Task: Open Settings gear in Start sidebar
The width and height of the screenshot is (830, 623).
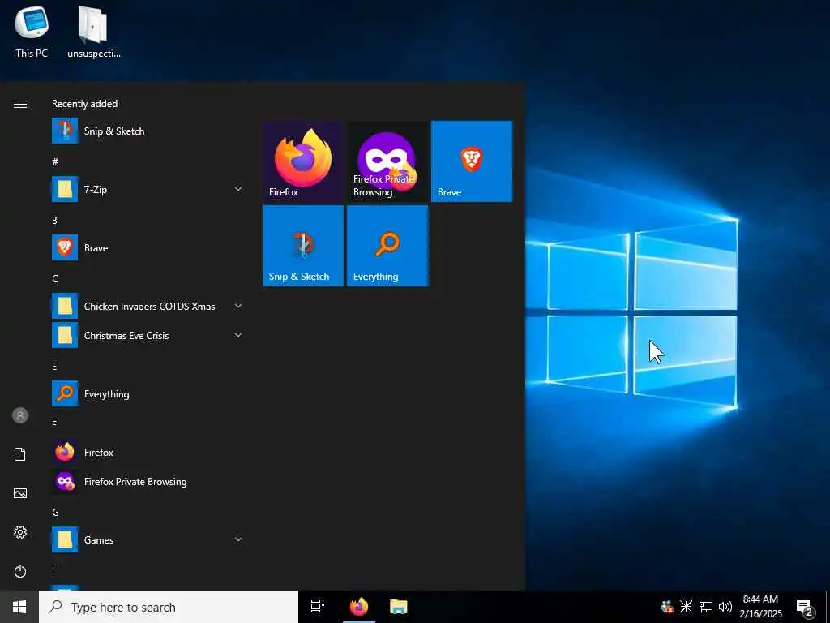Action: [20, 532]
